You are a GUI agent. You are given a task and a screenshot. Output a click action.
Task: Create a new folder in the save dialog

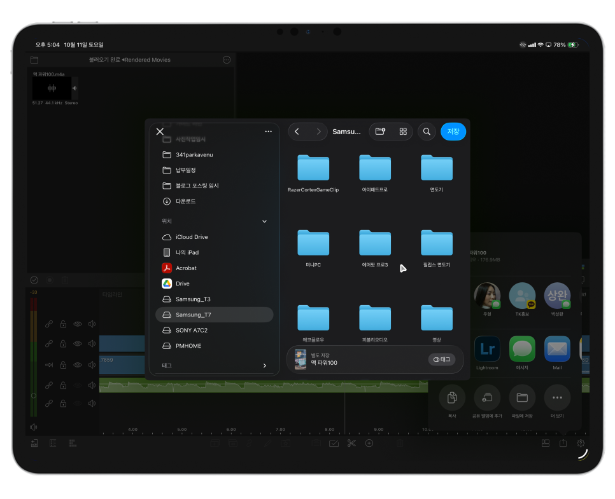pos(380,132)
